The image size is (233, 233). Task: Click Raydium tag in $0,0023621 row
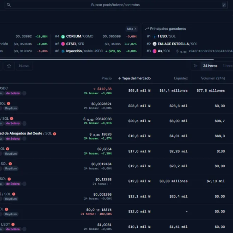point(11,108)
